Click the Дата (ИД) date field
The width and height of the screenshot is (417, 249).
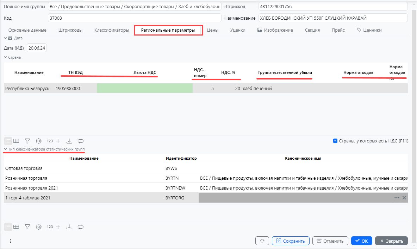point(37,48)
